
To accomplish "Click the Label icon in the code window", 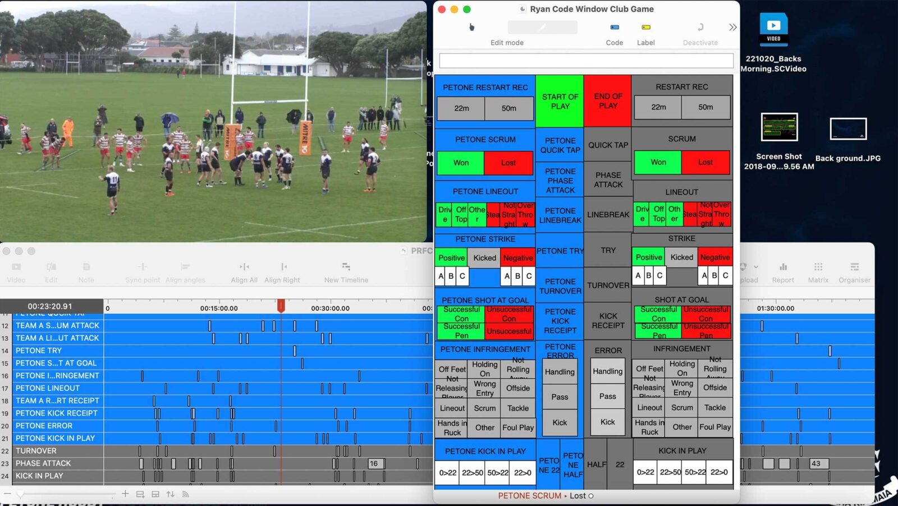I will click(x=646, y=26).
